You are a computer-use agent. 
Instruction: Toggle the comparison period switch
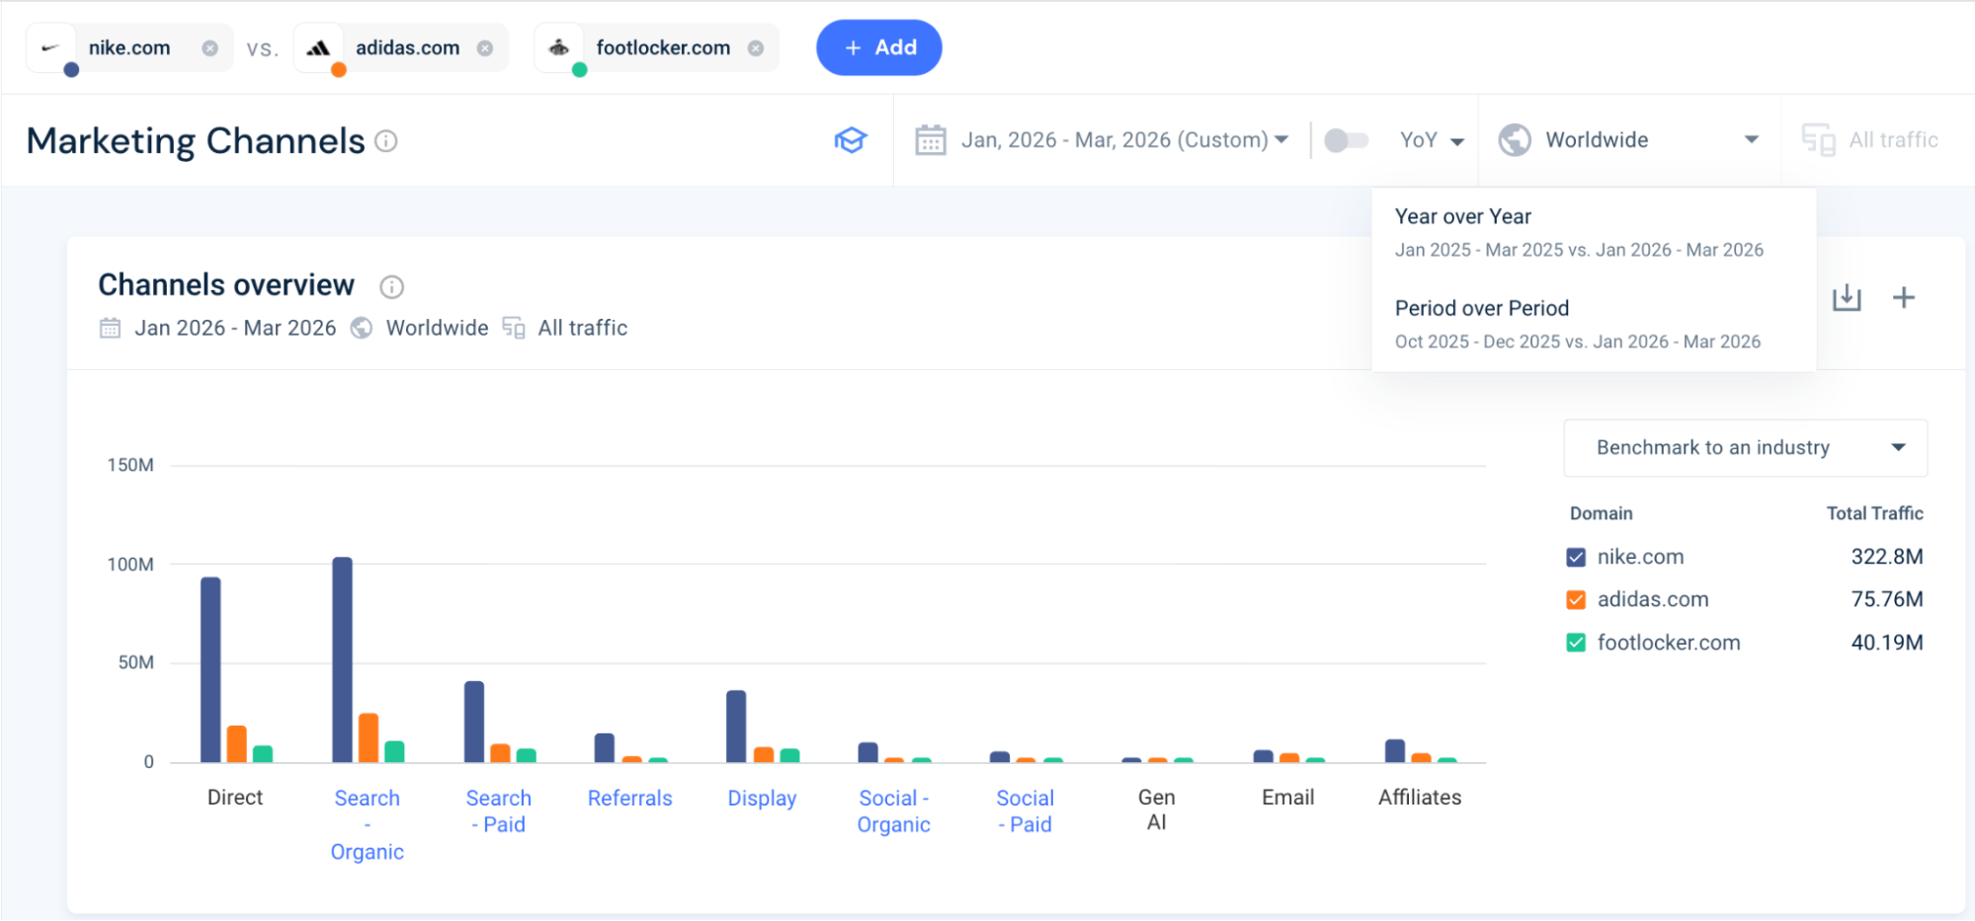1346,140
